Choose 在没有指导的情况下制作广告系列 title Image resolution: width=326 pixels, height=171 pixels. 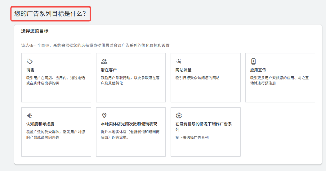coord(203,127)
